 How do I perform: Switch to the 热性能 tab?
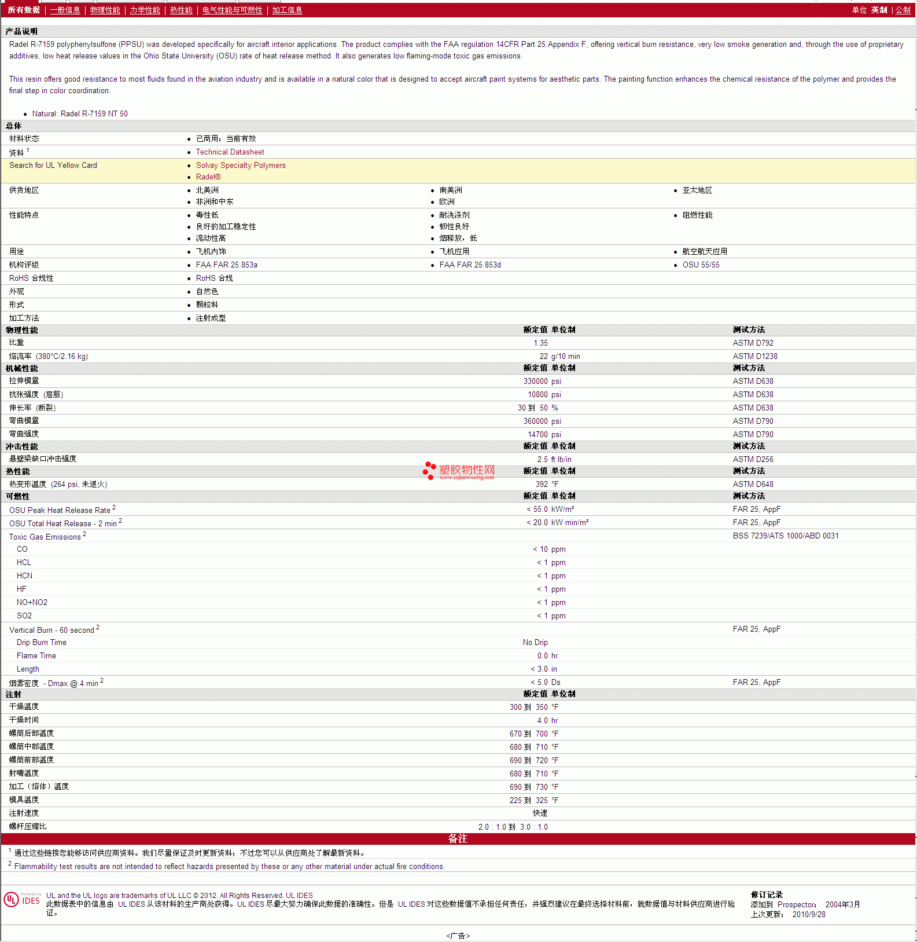pos(181,10)
